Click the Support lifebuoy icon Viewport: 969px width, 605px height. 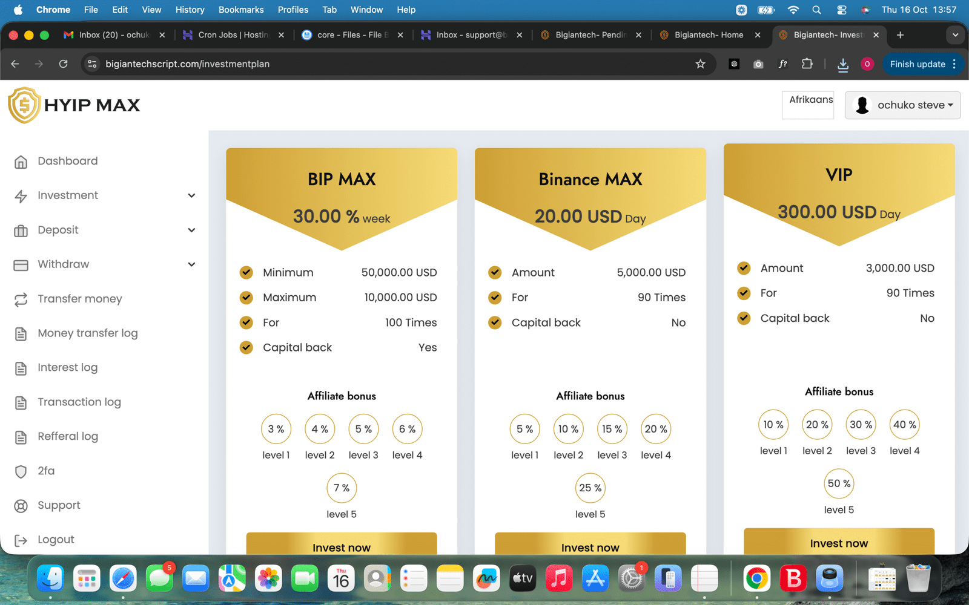(x=21, y=506)
